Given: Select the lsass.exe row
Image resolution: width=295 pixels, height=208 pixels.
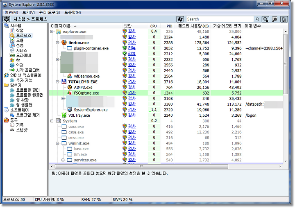Looking at the screenshot, I should [166, 149].
